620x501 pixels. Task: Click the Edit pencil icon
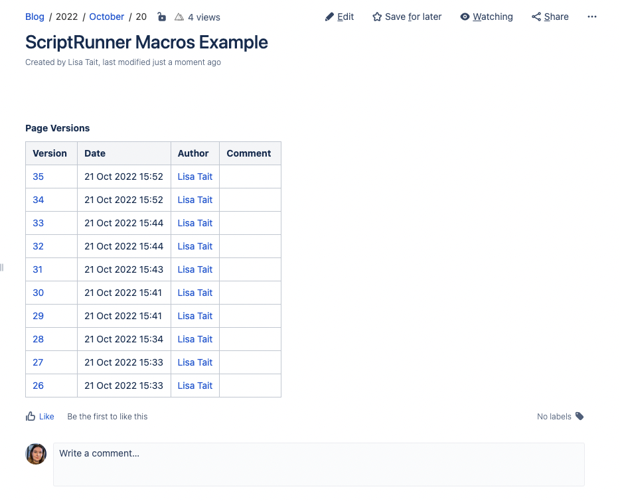point(329,17)
